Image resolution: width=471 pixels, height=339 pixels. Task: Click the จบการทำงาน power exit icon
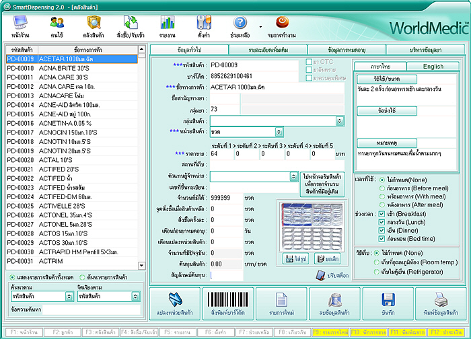(282, 22)
